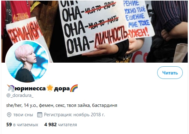Open the 59 в читаемых following list
The width and height of the screenshot is (189, 134).
[22, 125]
